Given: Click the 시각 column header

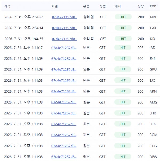Looking at the screenshot, I should pos(7,6).
